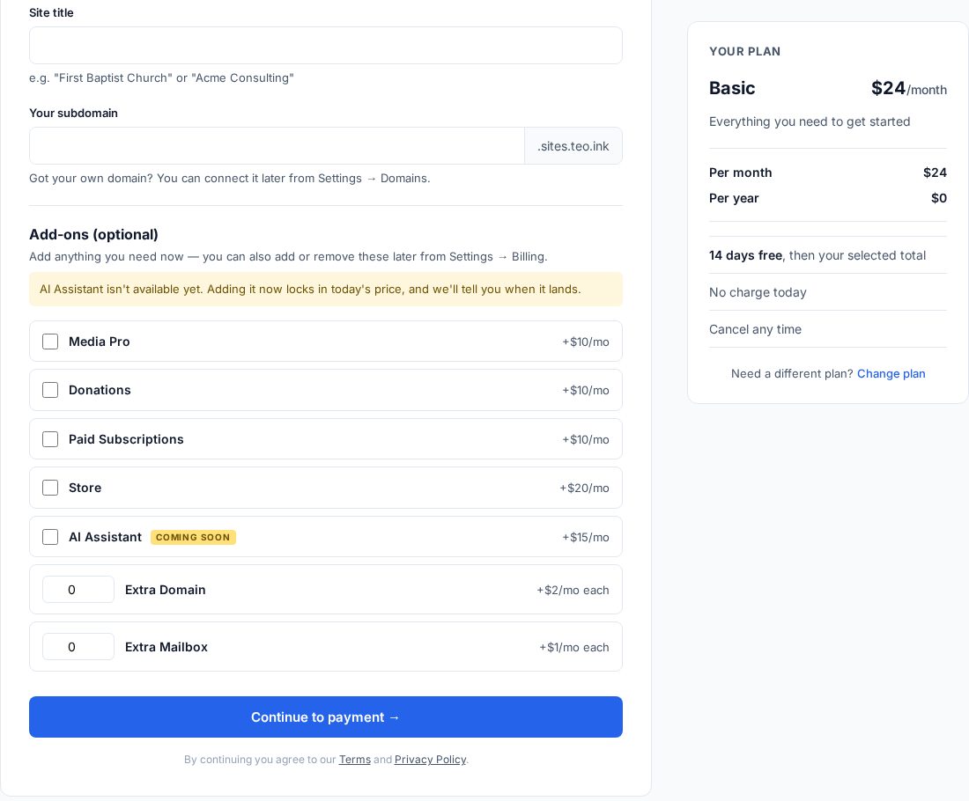Toggle the AI Assistant checkbox
The height and width of the screenshot is (801, 969).
(50, 537)
